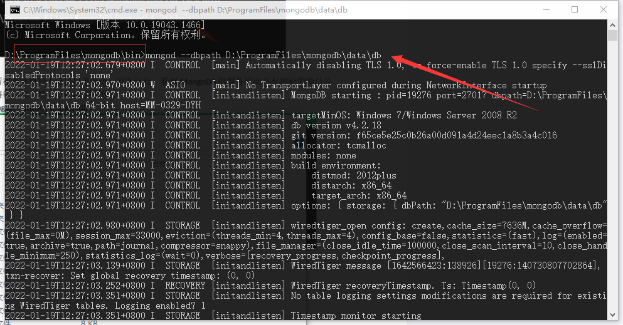623x325 pixels.
Task: Click 'targetMinOS: Windows 7/Windows Server 2008 R2'
Action: coord(403,115)
